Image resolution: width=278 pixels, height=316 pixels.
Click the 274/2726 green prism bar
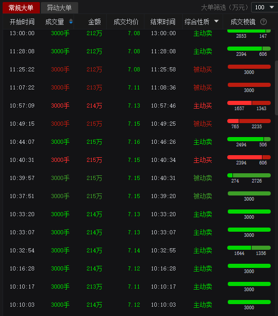coord(249,175)
